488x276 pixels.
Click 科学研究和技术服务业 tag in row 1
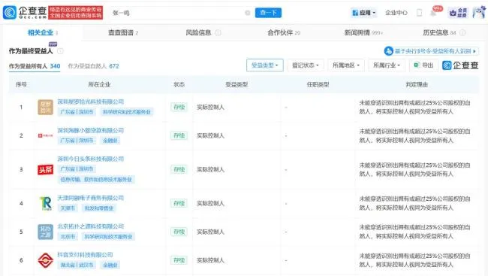point(127,112)
